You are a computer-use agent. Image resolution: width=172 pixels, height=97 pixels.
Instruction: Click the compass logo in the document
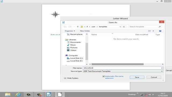click(55, 14)
